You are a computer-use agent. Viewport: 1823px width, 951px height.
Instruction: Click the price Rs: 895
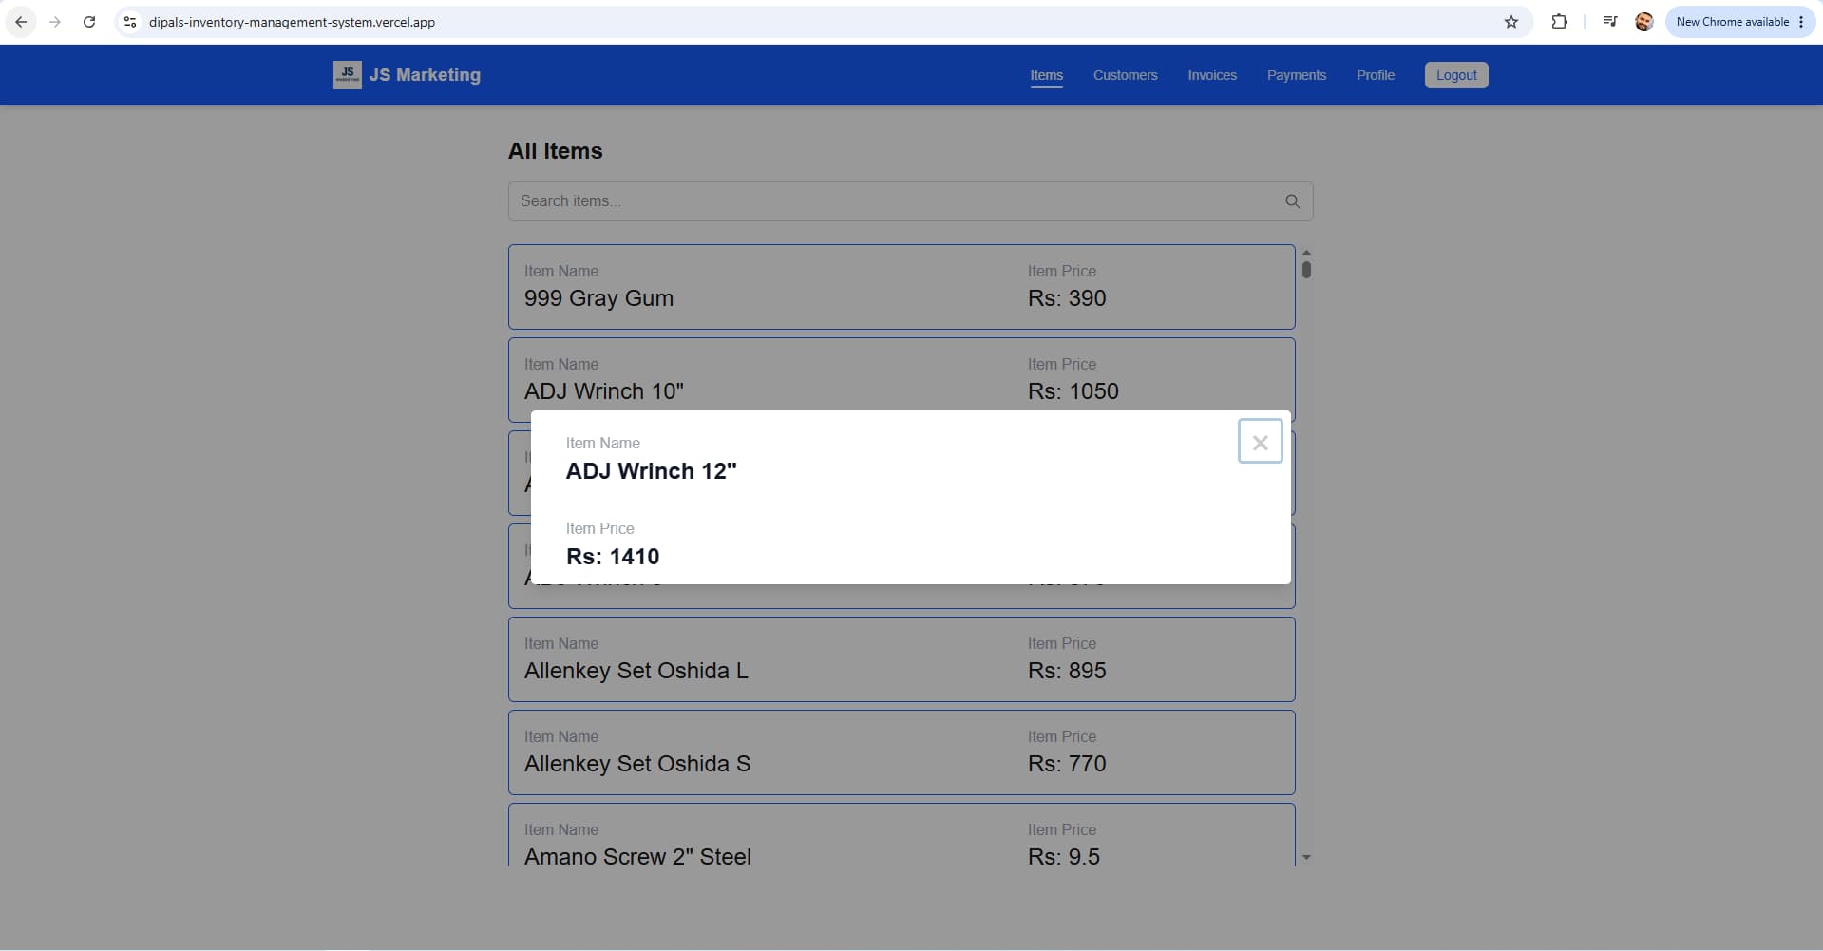coord(1067,671)
